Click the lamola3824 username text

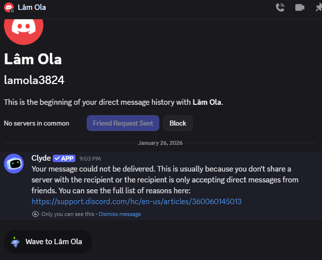point(34,80)
